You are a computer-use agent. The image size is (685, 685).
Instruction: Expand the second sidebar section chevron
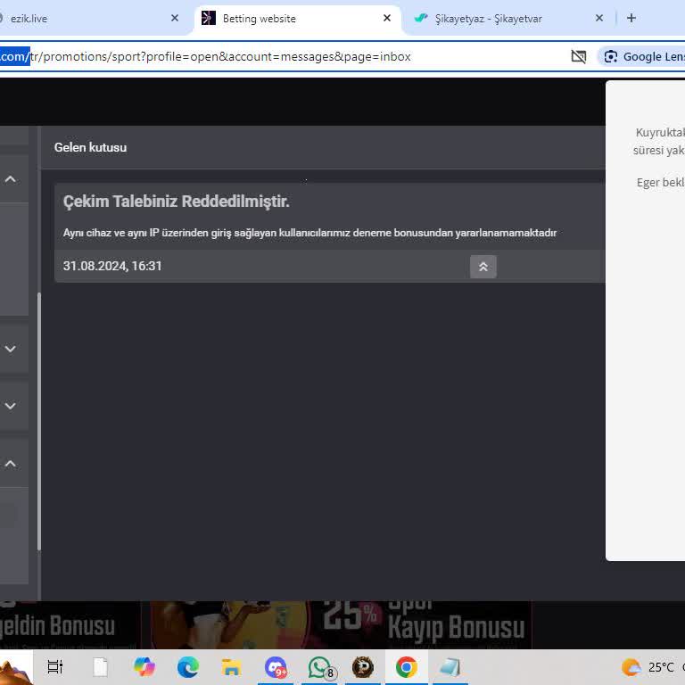[11, 349]
